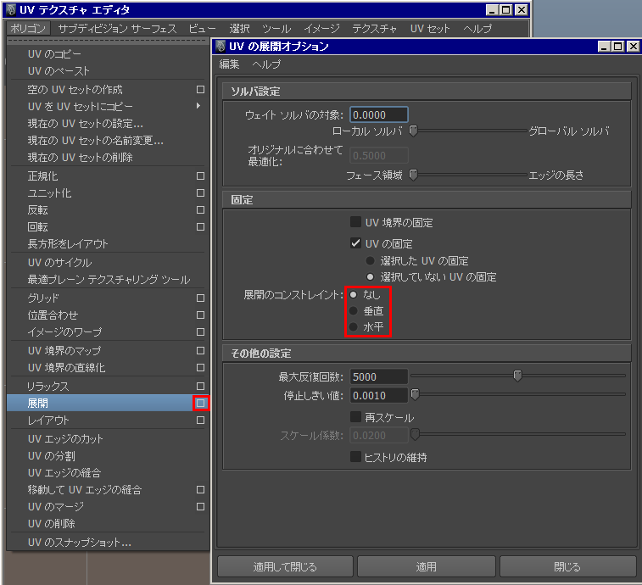The width and height of the screenshot is (642, 585).
Task: Click 最大反復回数 input field
Action: [x=379, y=376]
